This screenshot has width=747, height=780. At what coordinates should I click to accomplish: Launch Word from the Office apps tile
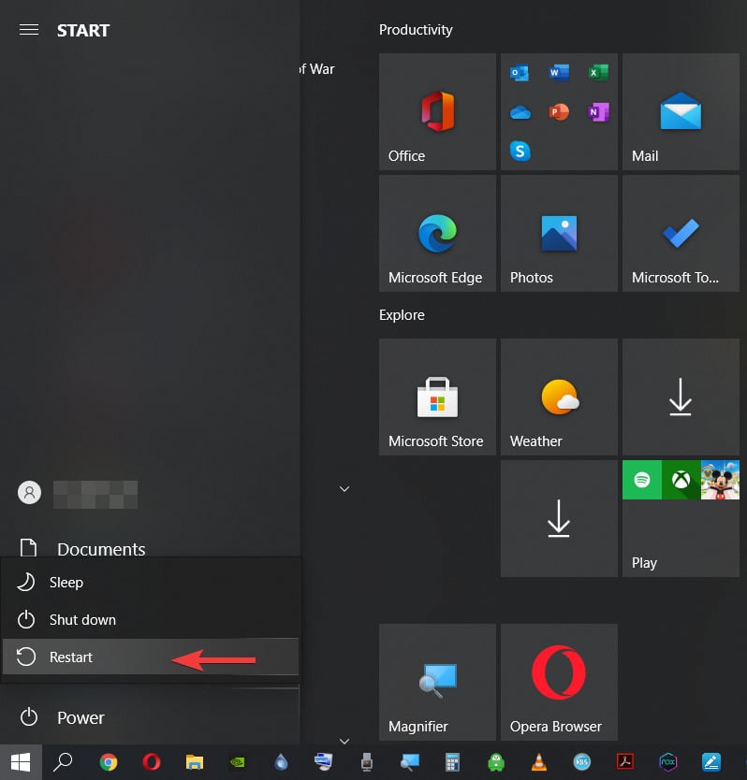[x=559, y=73]
